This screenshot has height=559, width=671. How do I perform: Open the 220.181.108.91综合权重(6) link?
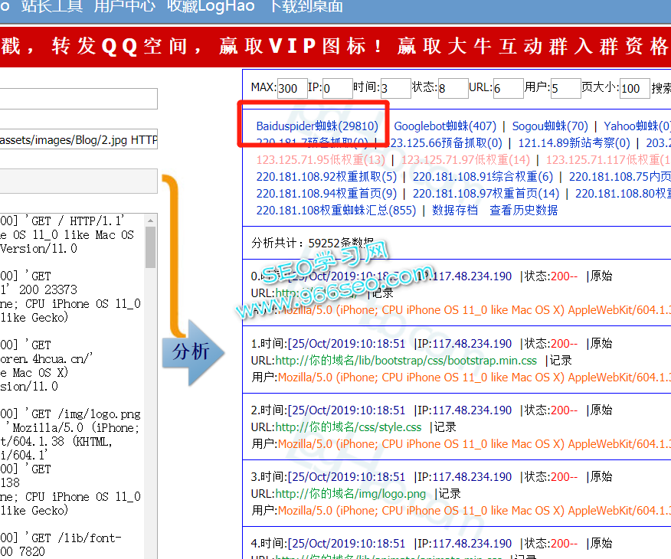(x=483, y=177)
